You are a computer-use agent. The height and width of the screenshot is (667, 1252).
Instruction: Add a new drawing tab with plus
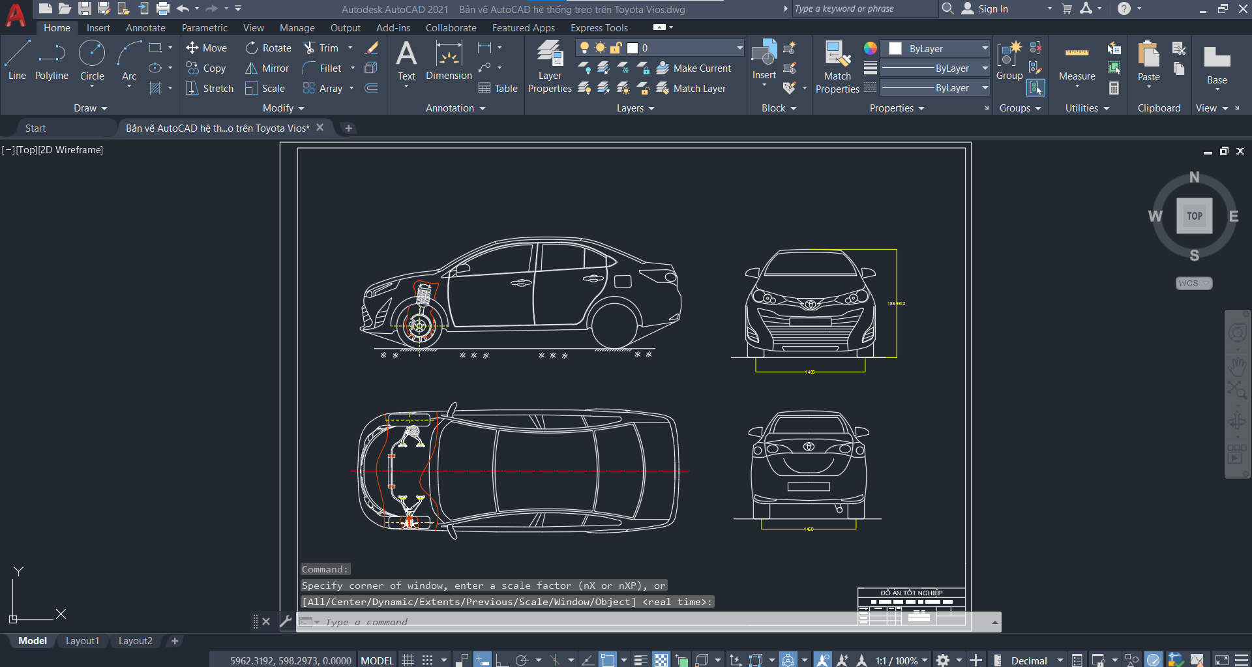pos(348,128)
